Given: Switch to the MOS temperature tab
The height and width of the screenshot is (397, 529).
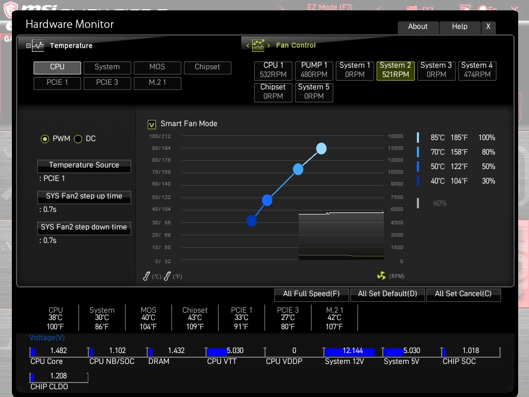Looking at the screenshot, I should (x=157, y=68).
